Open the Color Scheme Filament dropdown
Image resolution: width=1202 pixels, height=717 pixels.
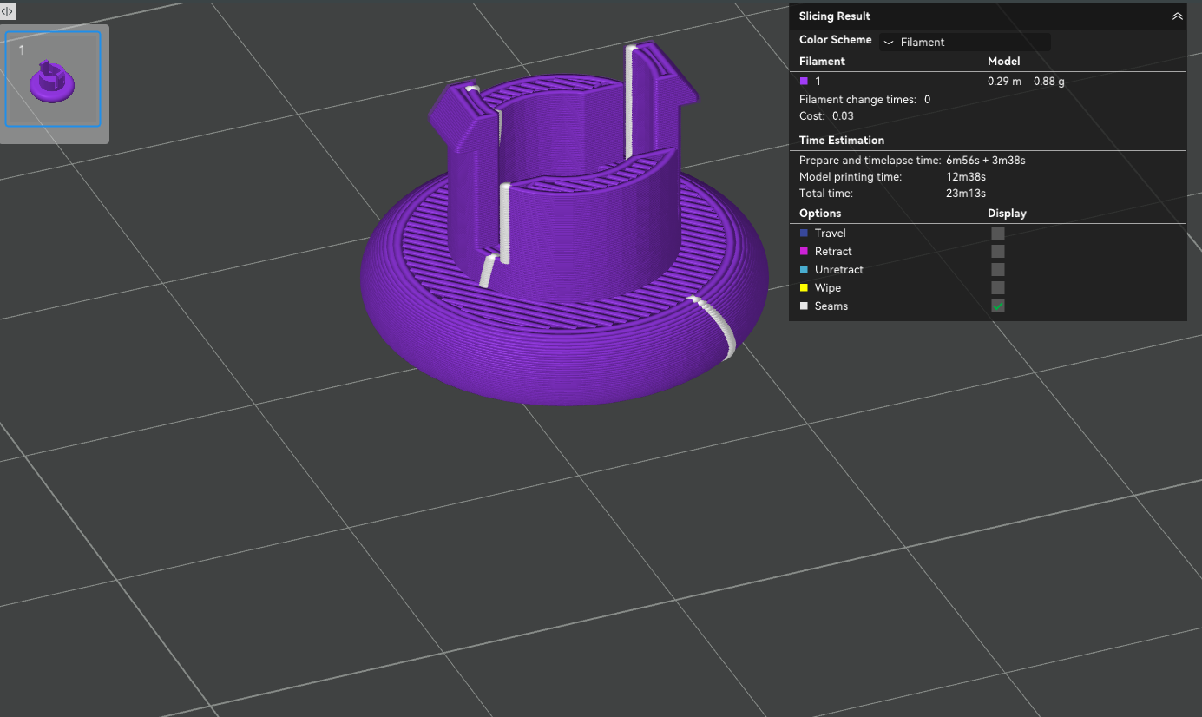click(964, 42)
